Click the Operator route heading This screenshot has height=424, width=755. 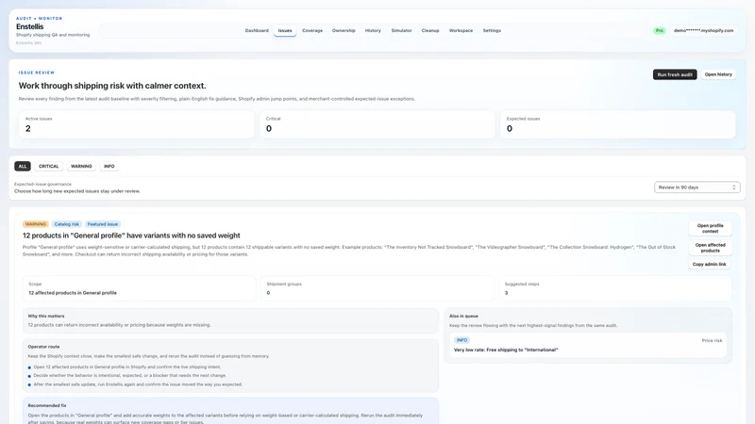(x=43, y=347)
